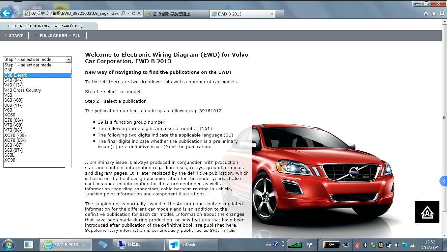This screenshot has height=252, width=447.
Task: Select V50 from the dropdown list
Action: click(x=37, y=95)
